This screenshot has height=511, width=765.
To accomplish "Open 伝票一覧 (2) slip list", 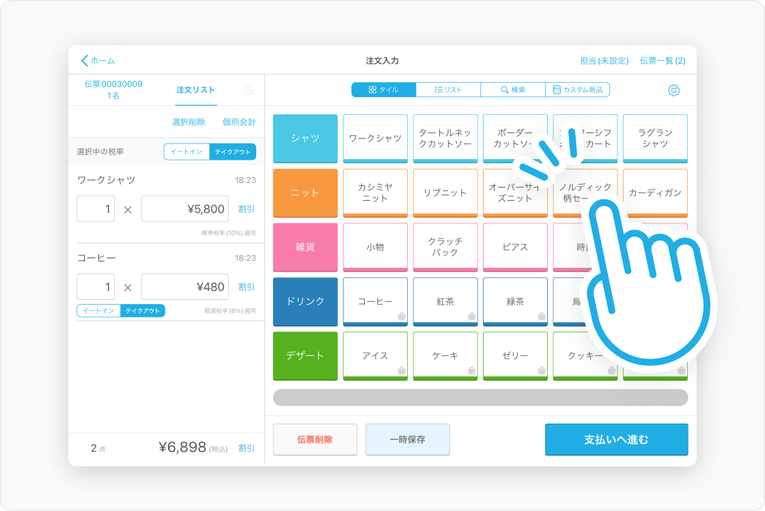I will click(x=663, y=61).
